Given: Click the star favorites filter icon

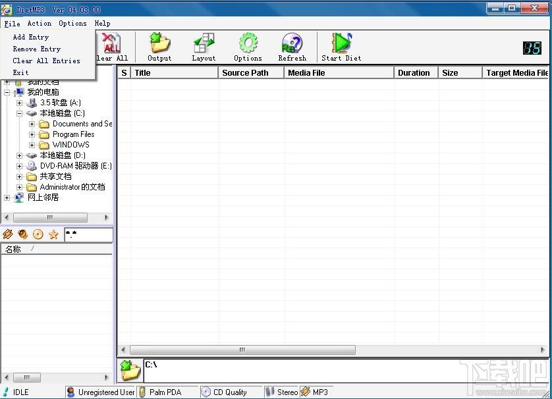Looking at the screenshot, I should click(53, 234).
